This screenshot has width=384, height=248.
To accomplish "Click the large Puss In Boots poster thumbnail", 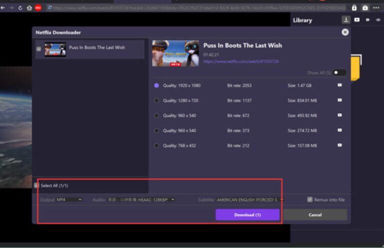I will [175, 53].
